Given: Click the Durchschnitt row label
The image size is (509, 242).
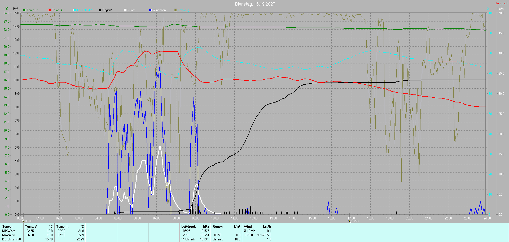Looking at the screenshot, I should pyautogui.click(x=12, y=239).
